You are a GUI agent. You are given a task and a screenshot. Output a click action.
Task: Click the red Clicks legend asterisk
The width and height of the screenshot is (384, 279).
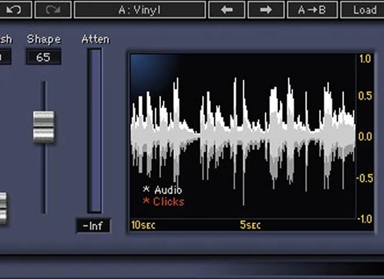pyautogui.click(x=146, y=202)
